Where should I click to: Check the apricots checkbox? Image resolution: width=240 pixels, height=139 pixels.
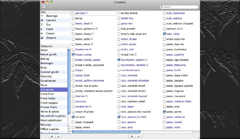pyautogui.click(x=73, y=13)
